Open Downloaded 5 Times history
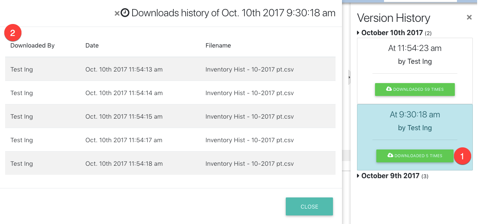 click(414, 156)
